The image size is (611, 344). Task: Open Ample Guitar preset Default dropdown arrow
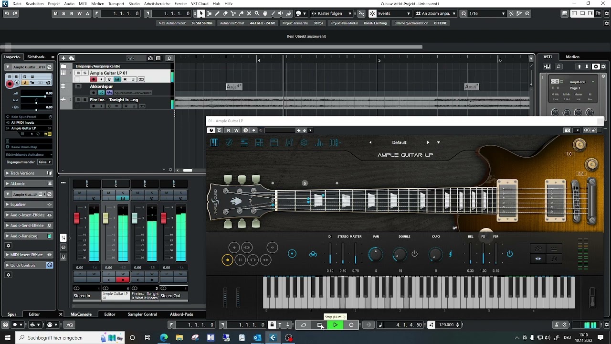[438, 142]
